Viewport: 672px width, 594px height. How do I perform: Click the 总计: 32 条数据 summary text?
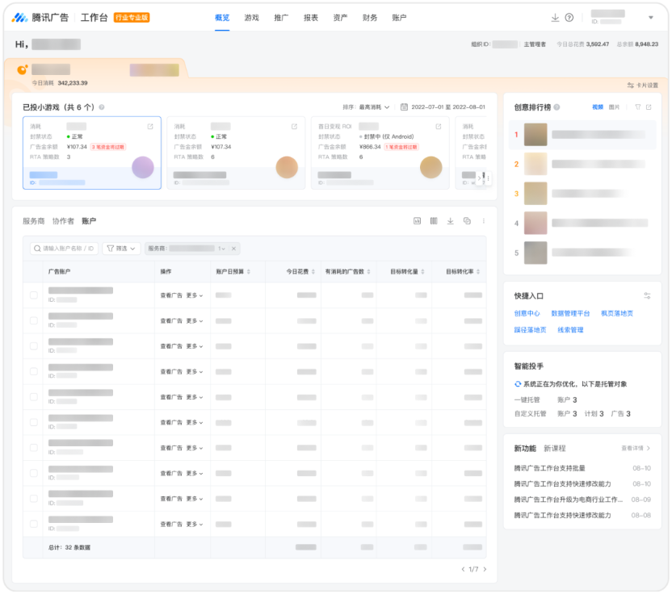(69, 547)
